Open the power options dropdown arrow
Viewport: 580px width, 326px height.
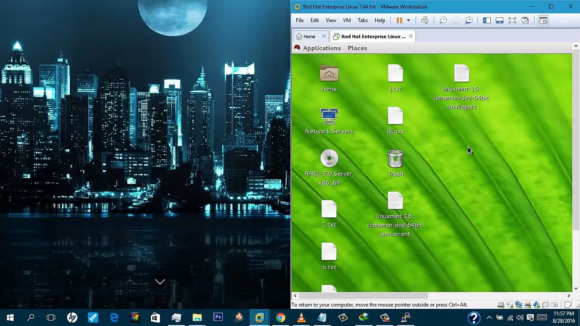click(x=408, y=20)
